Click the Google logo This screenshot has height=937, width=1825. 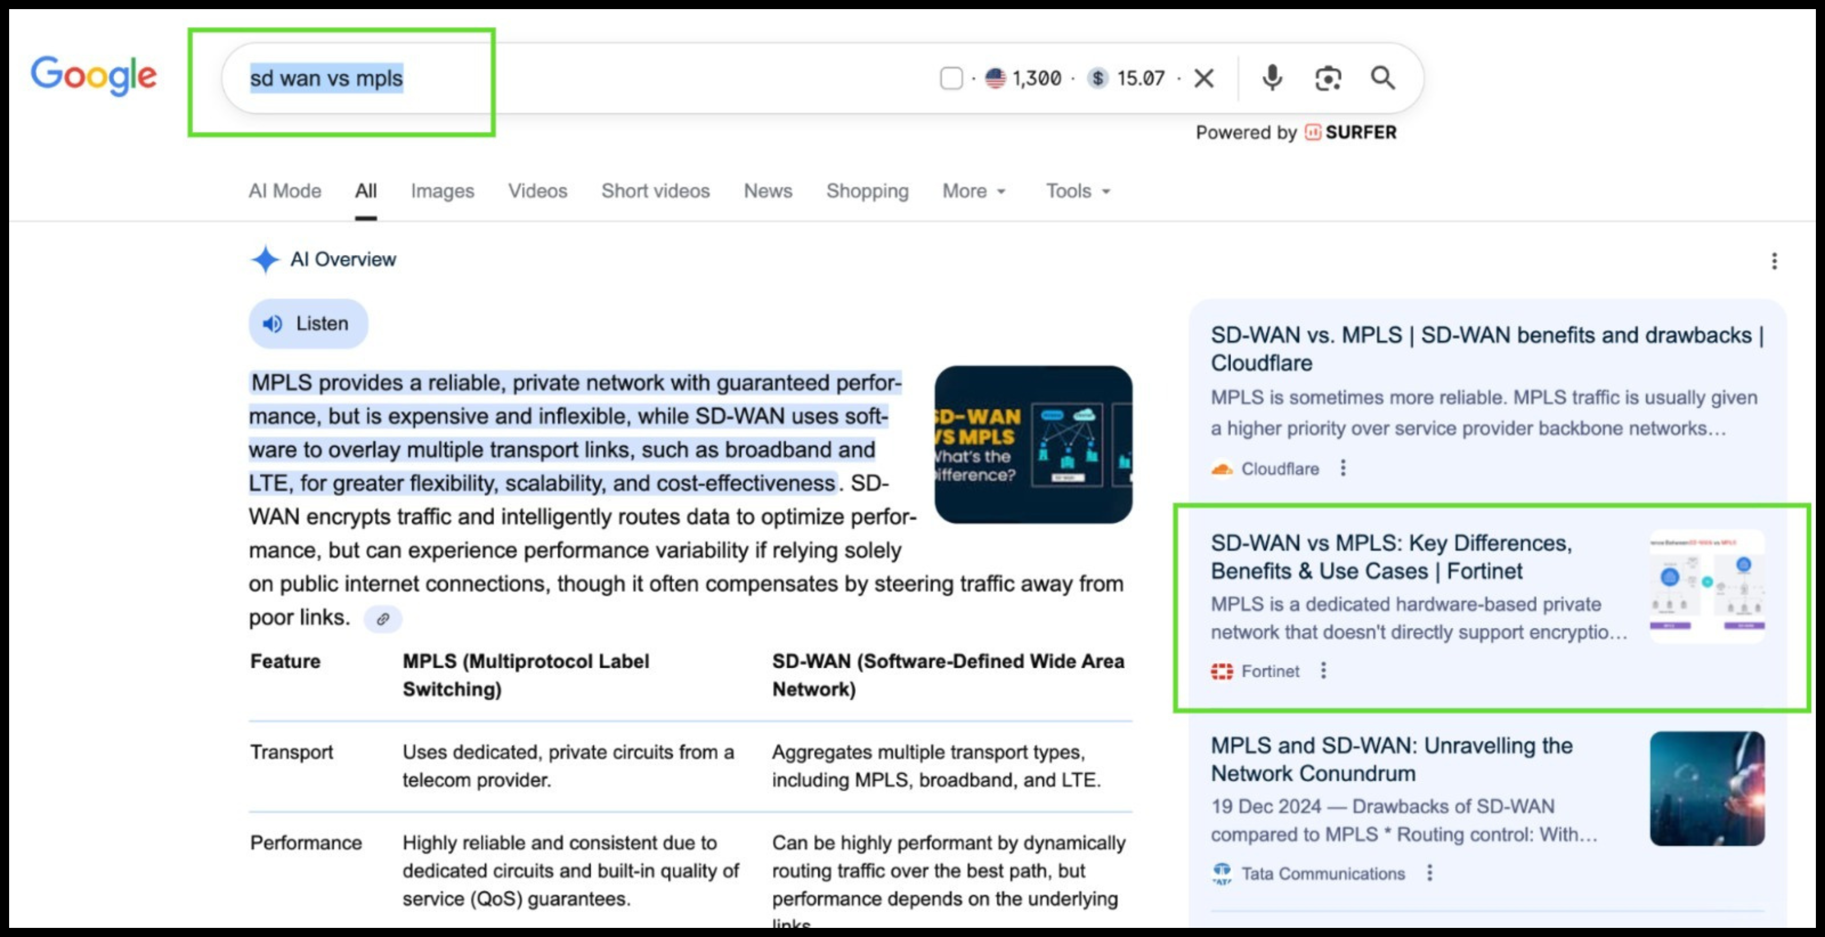tap(93, 75)
